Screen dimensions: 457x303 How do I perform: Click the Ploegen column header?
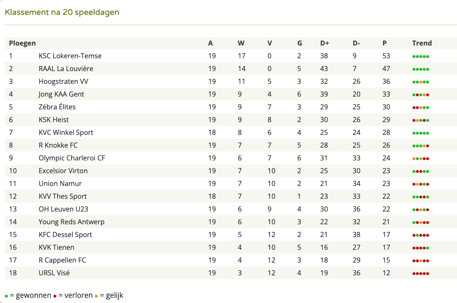pyautogui.click(x=23, y=43)
